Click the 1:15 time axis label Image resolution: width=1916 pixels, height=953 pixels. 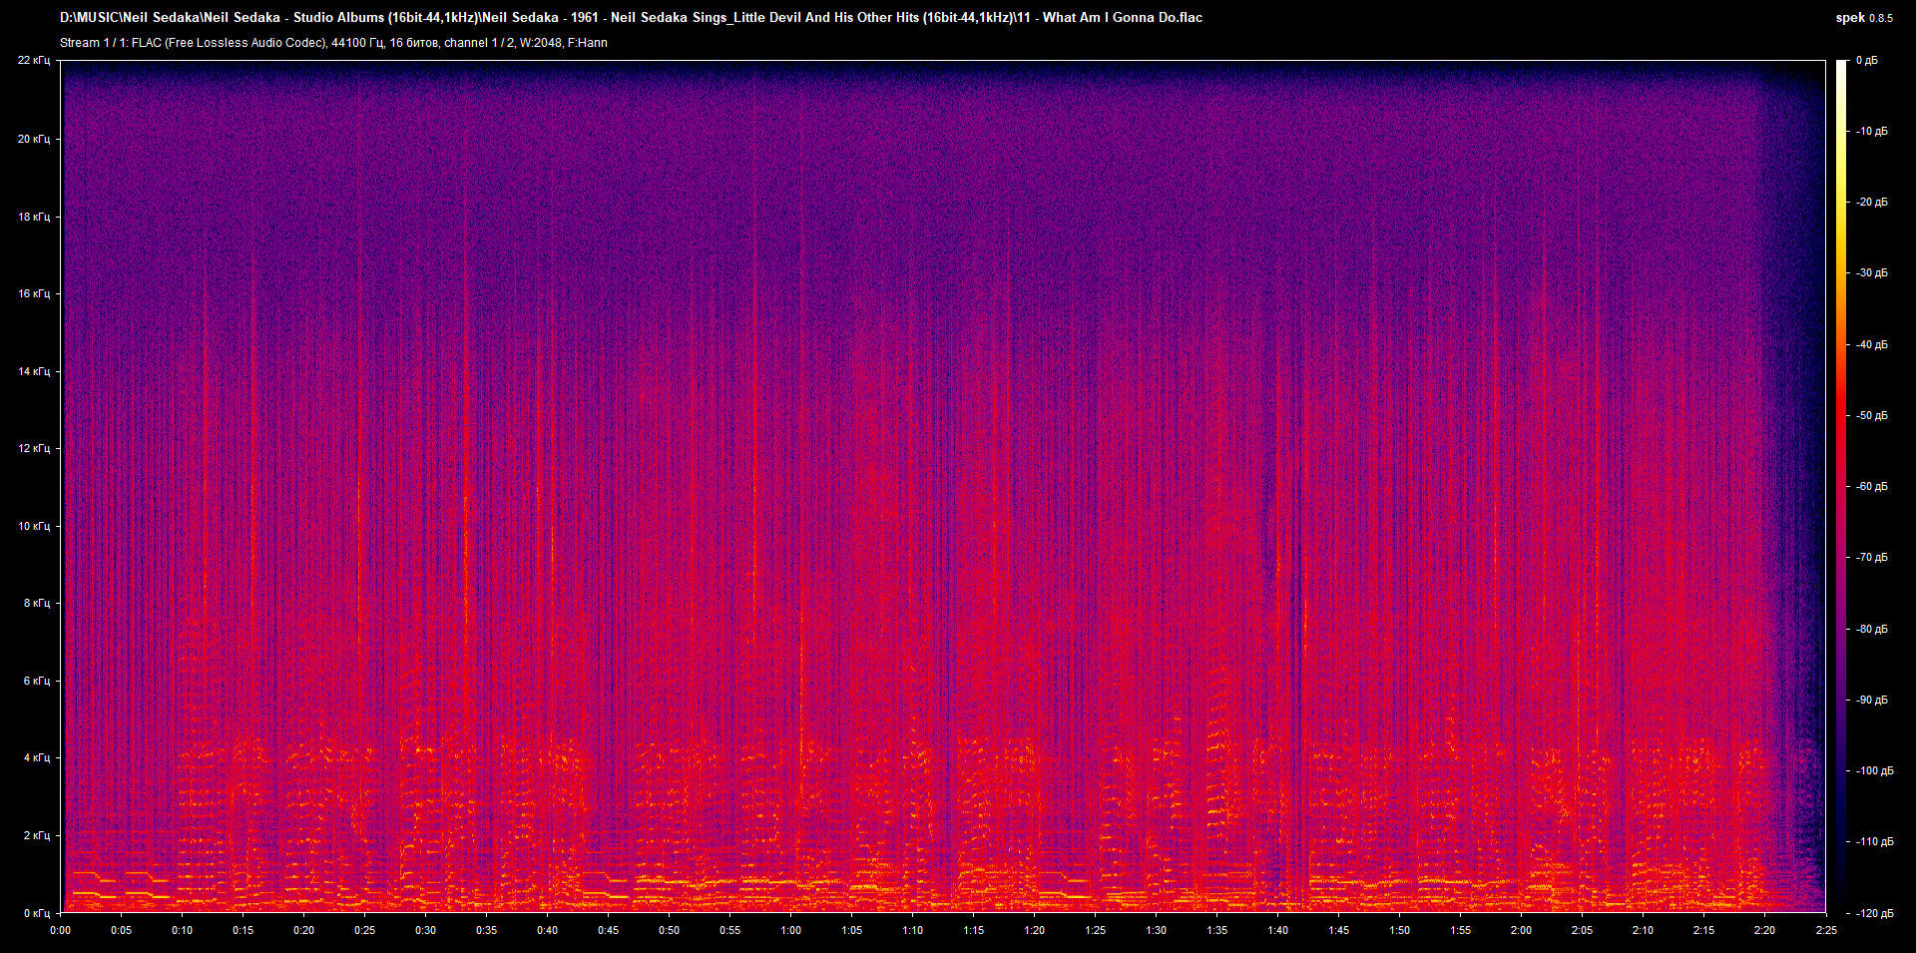tap(973, 930)
